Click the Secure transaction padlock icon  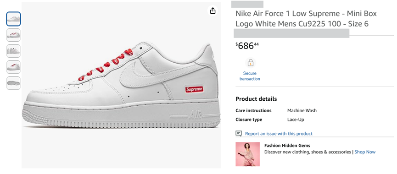pos(251,63)
